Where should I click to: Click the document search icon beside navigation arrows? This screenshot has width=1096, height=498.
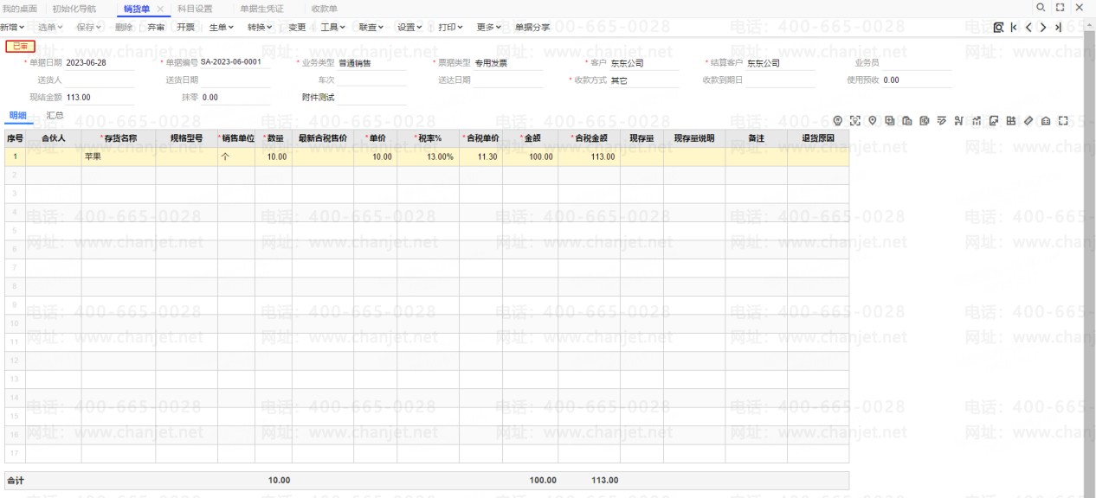(998, 28)
